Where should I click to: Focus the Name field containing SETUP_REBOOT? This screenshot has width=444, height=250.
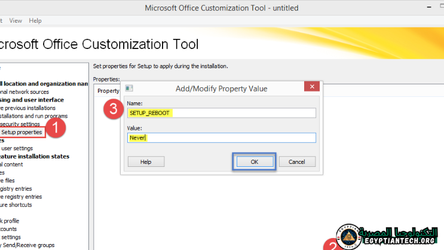click(x=222, y=113)
